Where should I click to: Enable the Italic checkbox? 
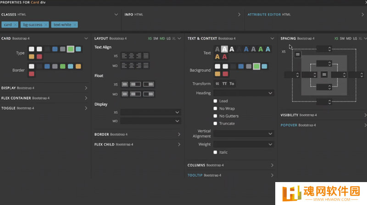click(x=215, y=152)
